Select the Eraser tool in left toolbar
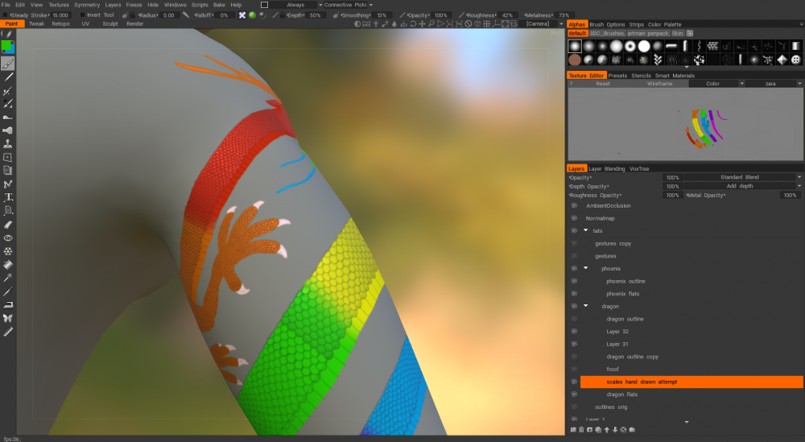805x442 pixels. click(8, 225)
